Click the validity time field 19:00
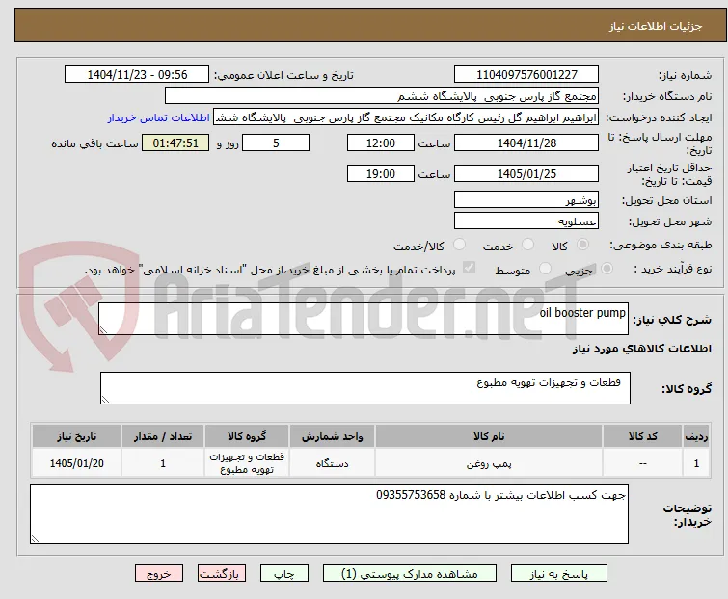Image resolution: width=728 pixels, height=599 pixels. point(381,173)
